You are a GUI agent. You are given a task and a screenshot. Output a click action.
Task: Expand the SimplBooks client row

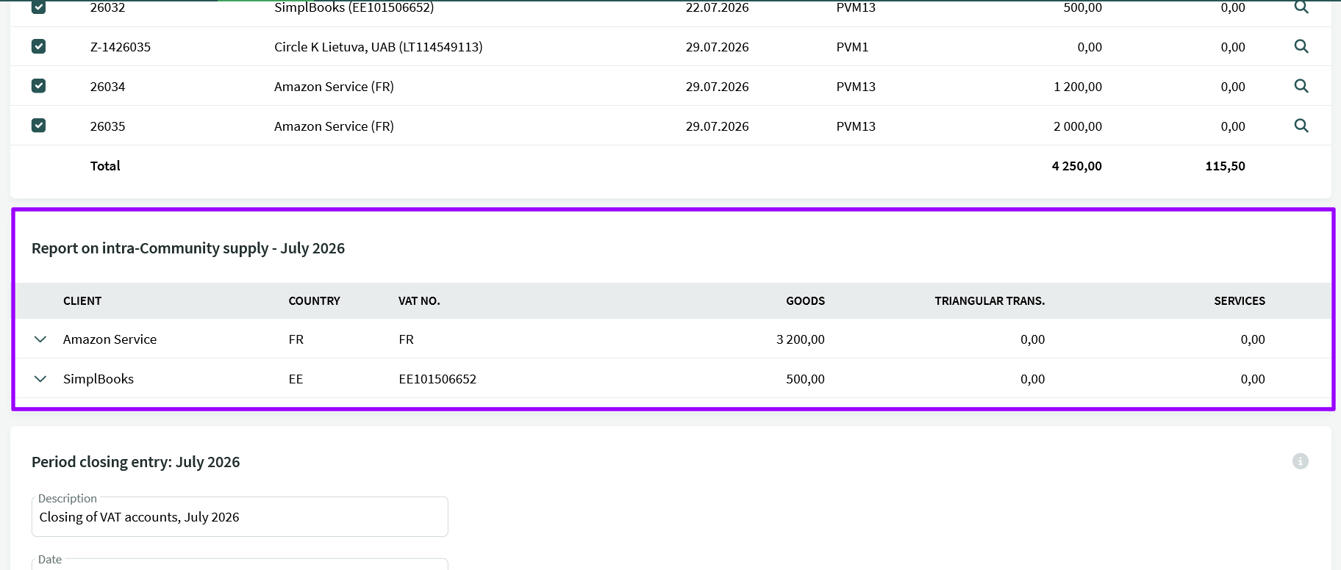click(x=40, y=379)
